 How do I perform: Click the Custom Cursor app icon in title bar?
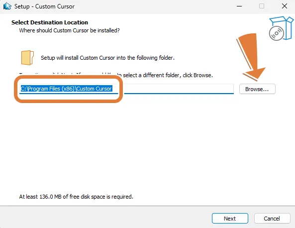pyautogui.click(x=7, y=6)
